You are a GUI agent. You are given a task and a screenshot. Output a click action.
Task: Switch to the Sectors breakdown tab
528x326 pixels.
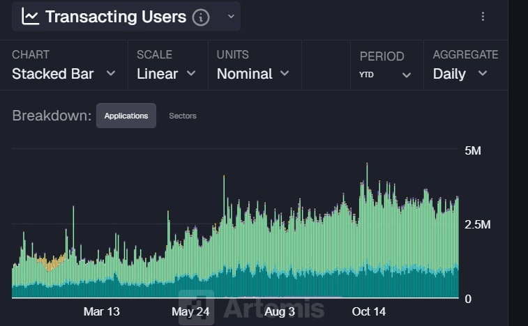point(183,116)
